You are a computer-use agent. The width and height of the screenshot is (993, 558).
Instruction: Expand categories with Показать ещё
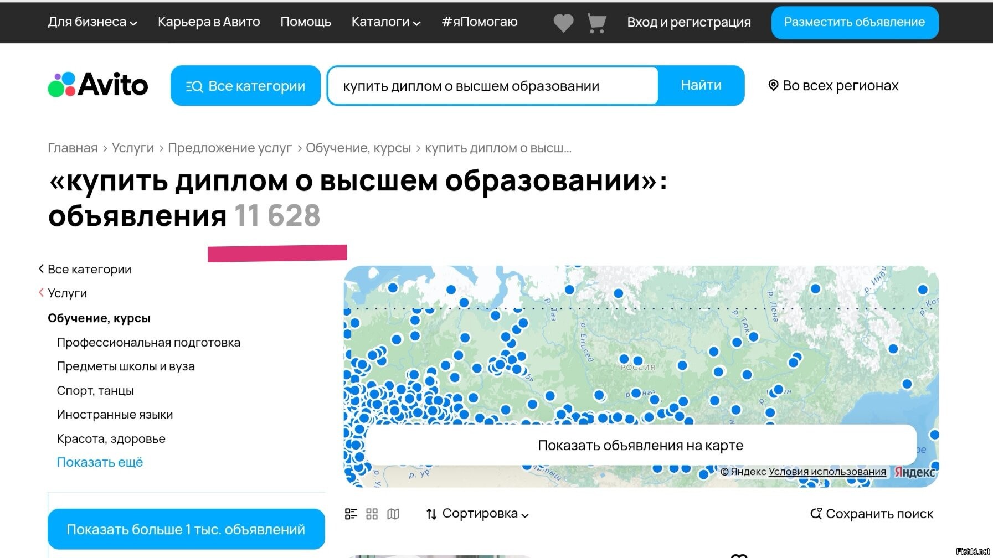coord(100,462)
